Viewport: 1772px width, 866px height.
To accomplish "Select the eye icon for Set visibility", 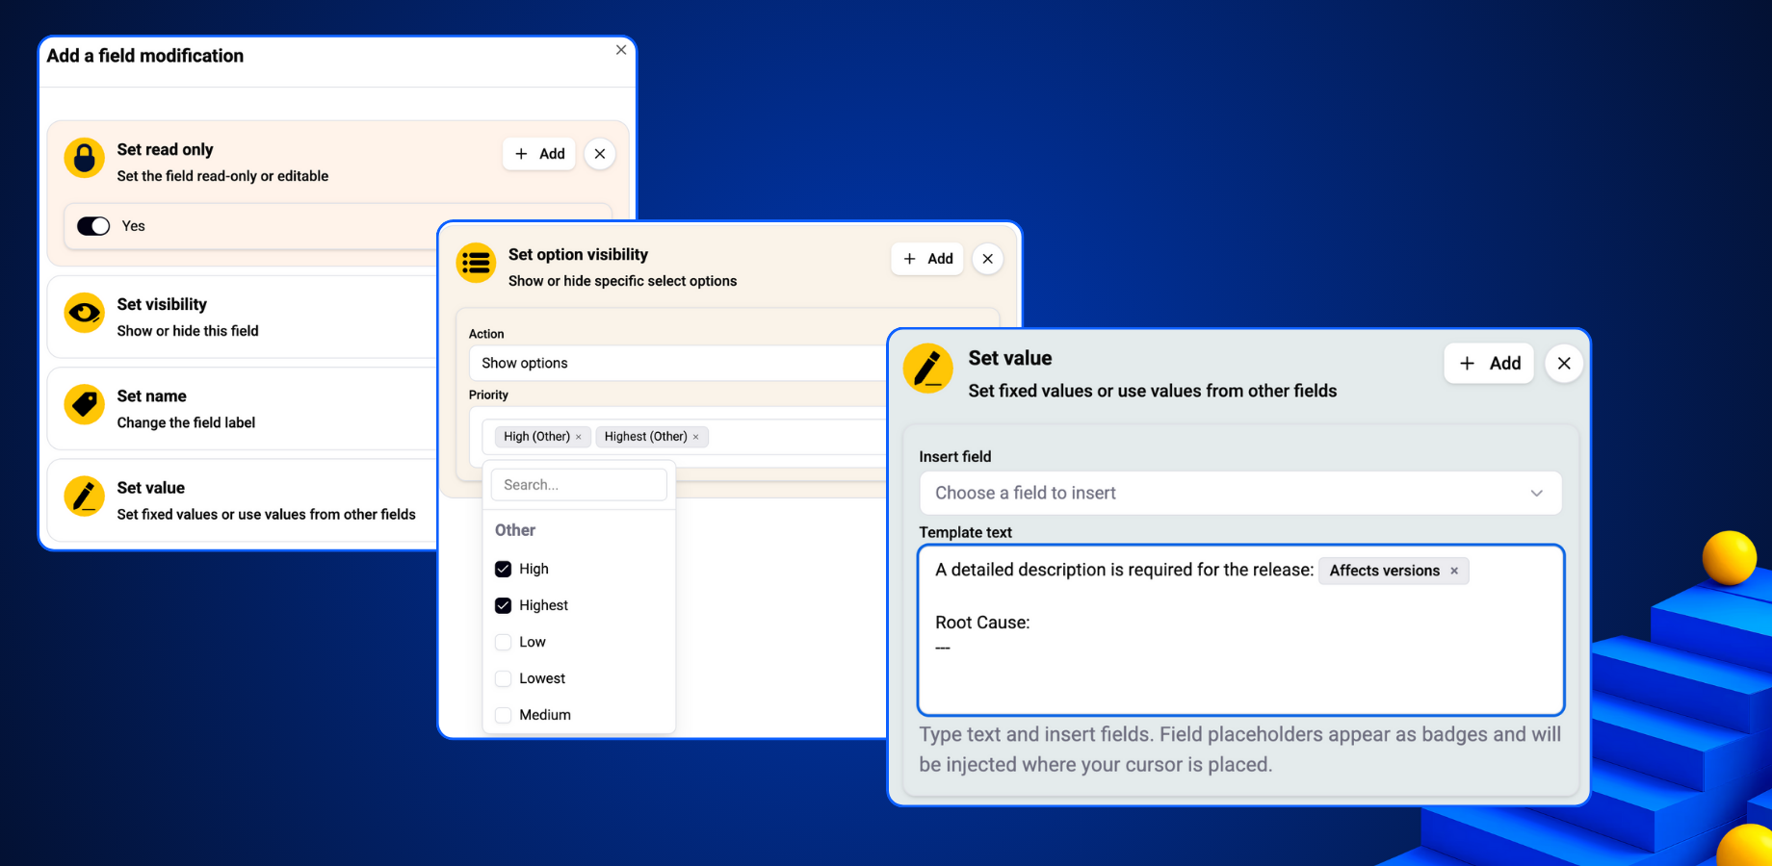I will click(x=84, y=312).
